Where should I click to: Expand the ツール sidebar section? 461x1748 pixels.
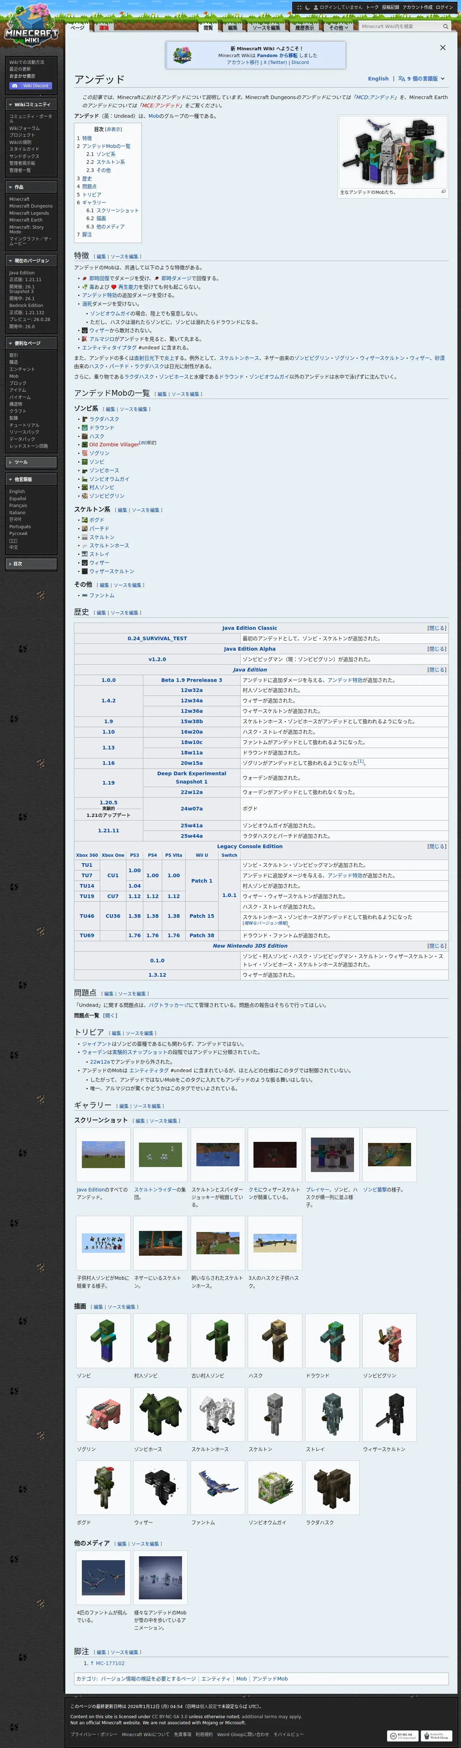[31, 462]
